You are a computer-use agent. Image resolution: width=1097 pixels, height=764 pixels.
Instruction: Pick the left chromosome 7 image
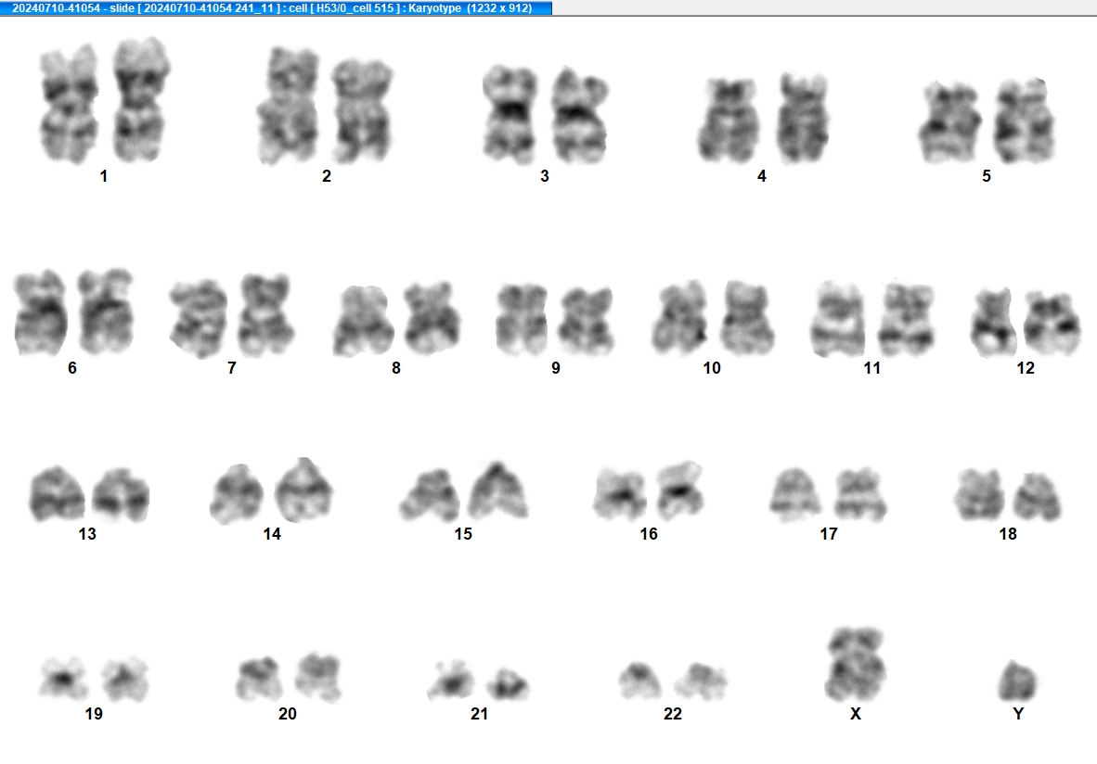pos(199,319)
